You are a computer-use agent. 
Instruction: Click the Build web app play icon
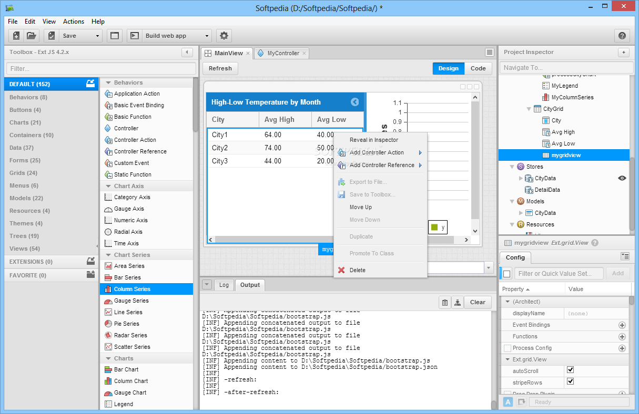pyautogui.click(x=135, y=36)
